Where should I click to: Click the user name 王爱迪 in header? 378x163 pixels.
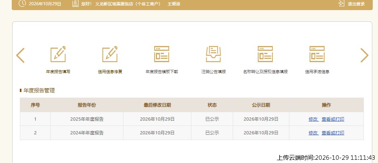tap(174, 4)
